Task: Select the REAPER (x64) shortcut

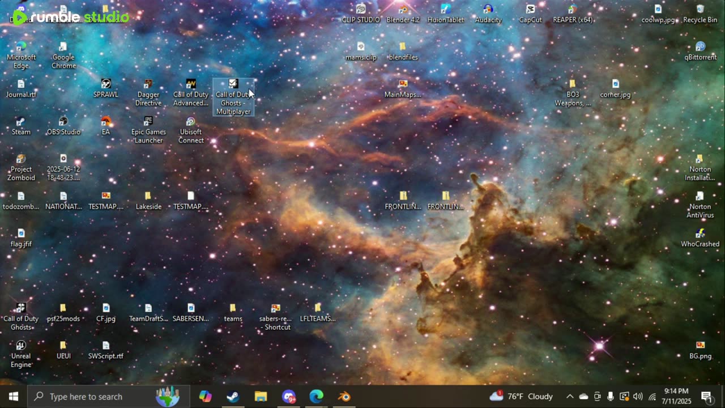Action: coord(573,14)
